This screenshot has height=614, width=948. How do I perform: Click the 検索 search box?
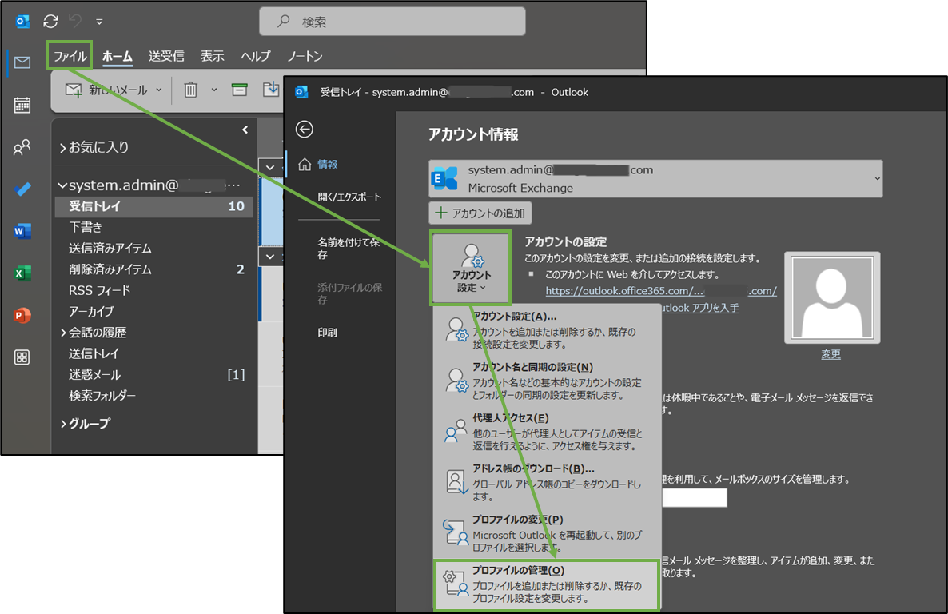click(392, 22)
